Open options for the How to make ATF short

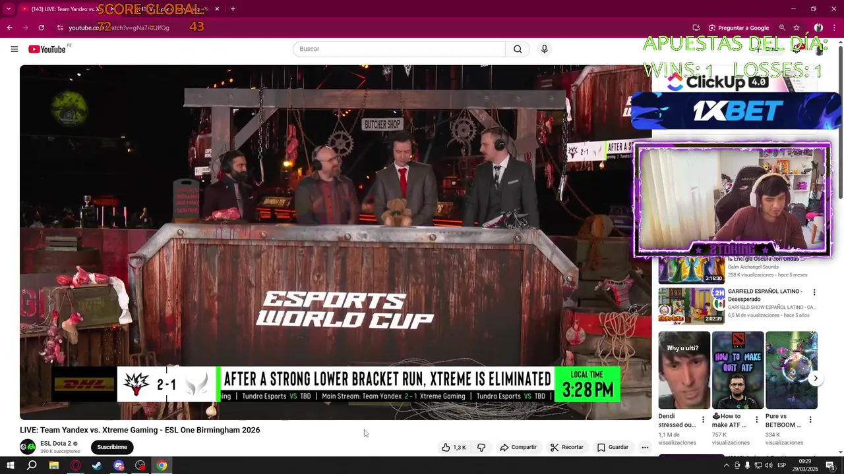click(x=756, y=419)
